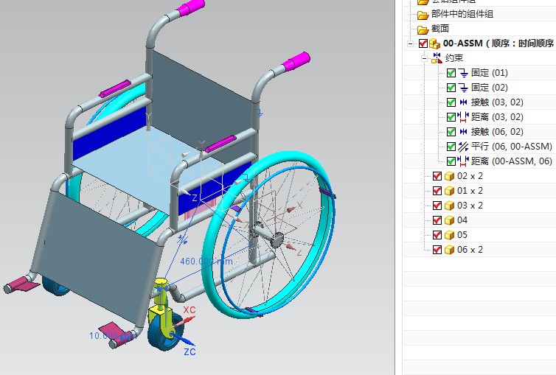Hide component 01 x 2 via its checkbox
Image resolution: width=556 pixels, height=375 pixels.
click(x=437, y=191)
